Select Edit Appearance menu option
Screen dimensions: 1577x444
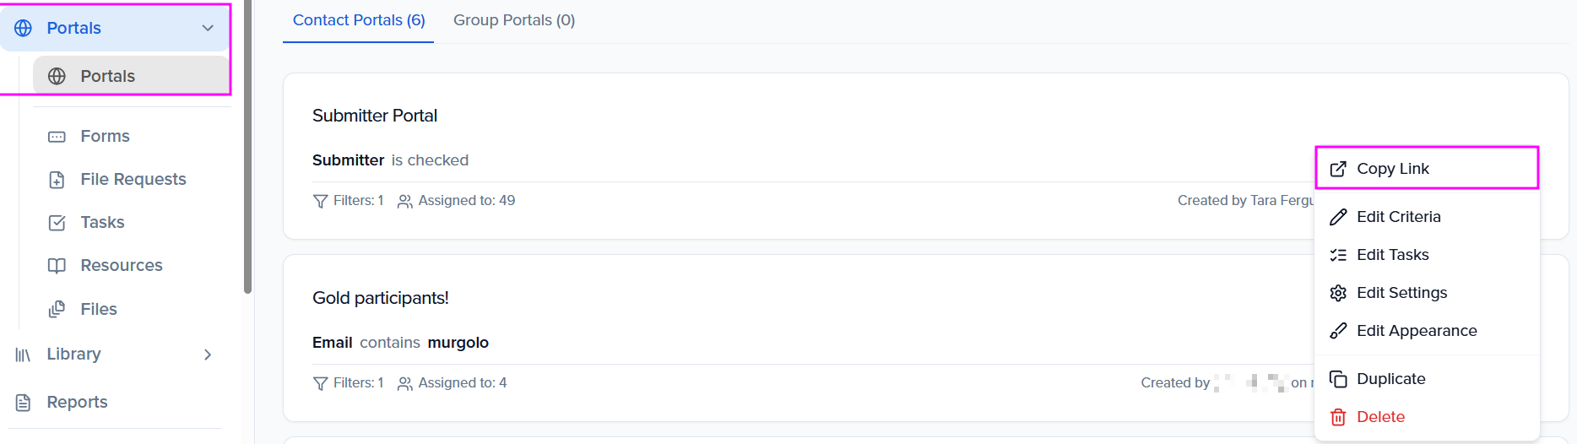(1416, 331)
